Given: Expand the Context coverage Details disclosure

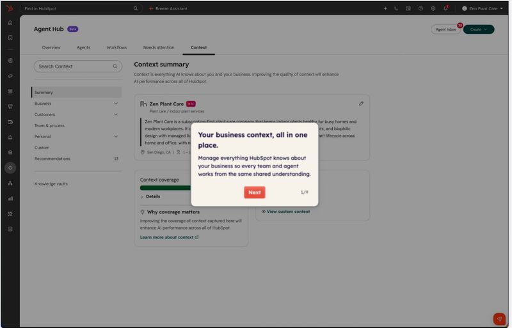Looking at the screenshot, I should (x=150, y=196).
